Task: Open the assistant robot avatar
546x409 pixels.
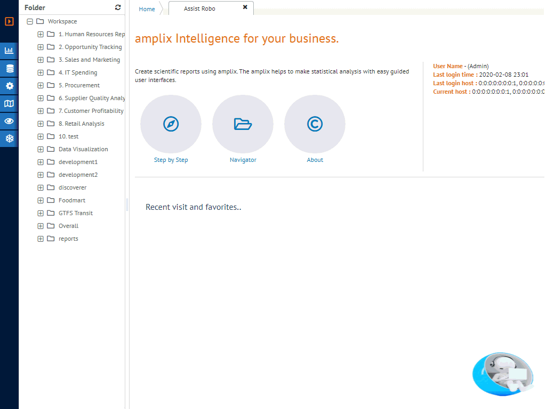Action: [x=503, y=374]
